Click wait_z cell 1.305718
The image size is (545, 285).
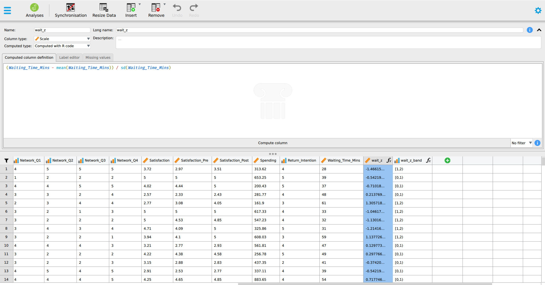tap(378, 203)
